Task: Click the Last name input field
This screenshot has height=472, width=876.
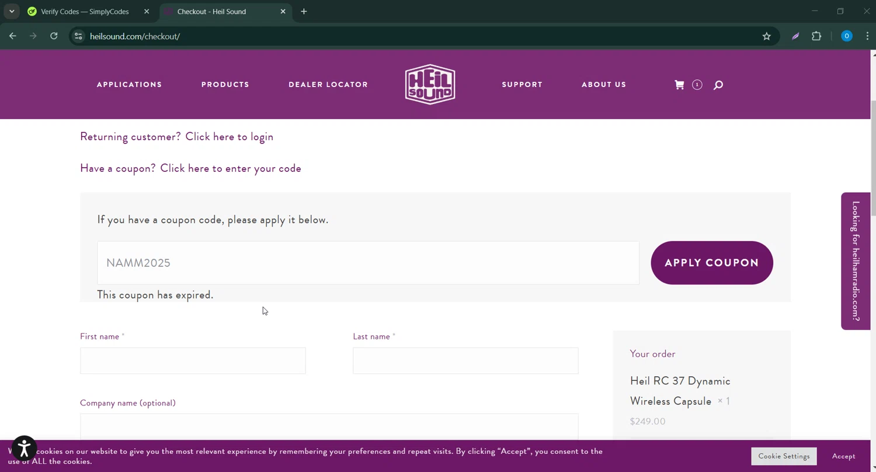Action: click(465, 360)
